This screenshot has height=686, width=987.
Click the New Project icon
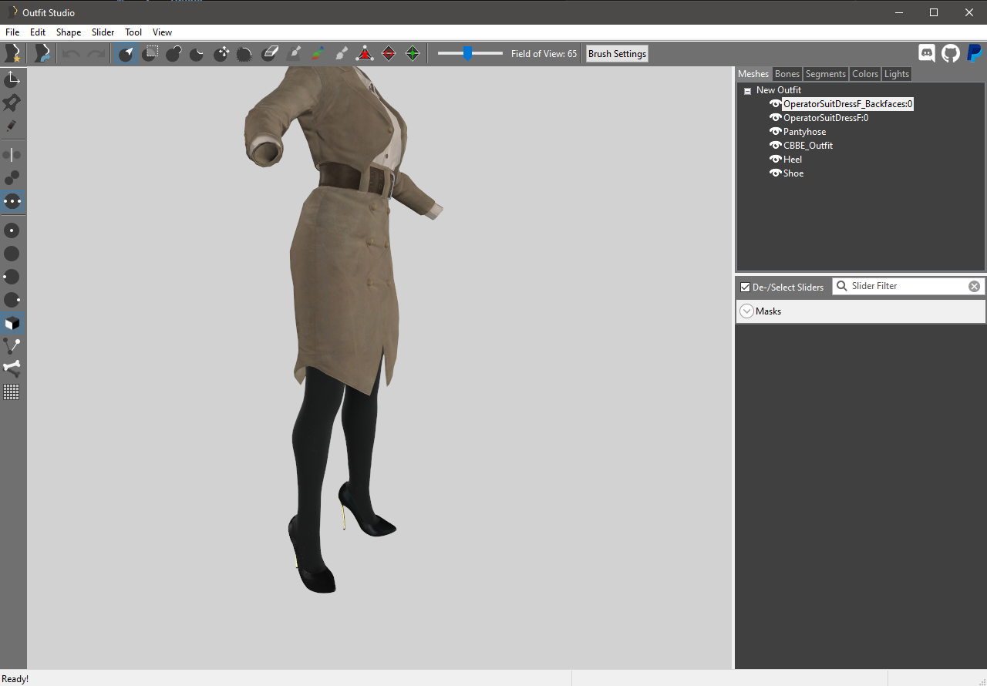(x=12, y=53)
